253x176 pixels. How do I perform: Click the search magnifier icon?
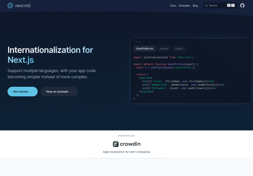[x=206, y=5]
